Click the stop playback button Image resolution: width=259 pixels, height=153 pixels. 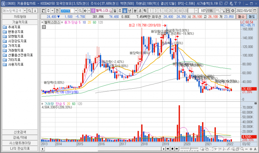[172, 149]
